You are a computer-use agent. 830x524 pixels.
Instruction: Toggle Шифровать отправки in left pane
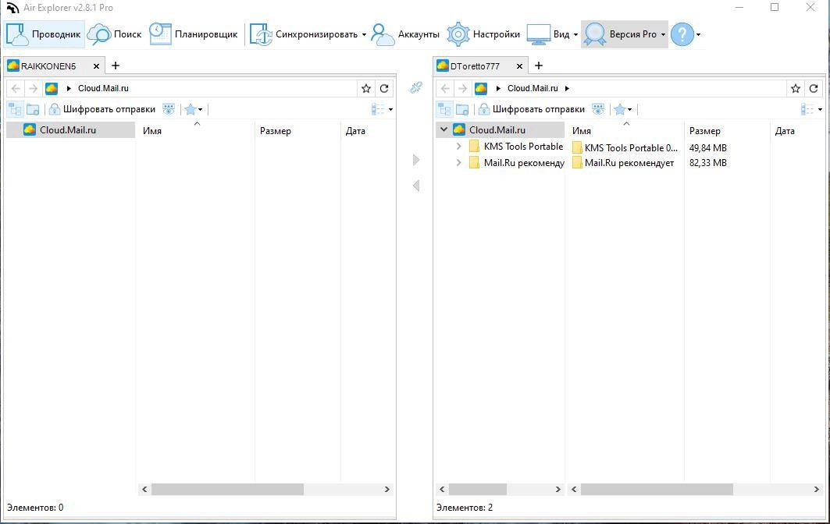coord(102,109)
